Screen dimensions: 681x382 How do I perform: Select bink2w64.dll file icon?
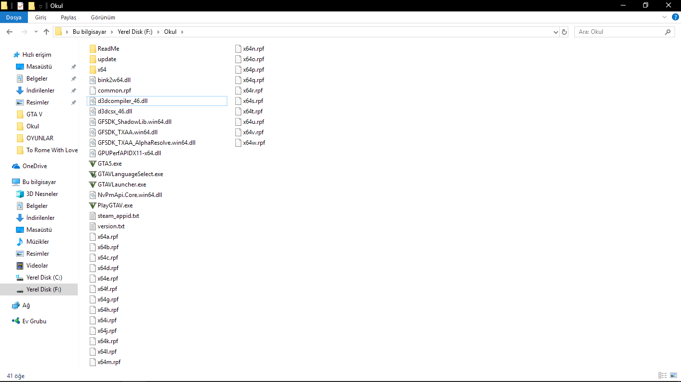coord(92,80)
